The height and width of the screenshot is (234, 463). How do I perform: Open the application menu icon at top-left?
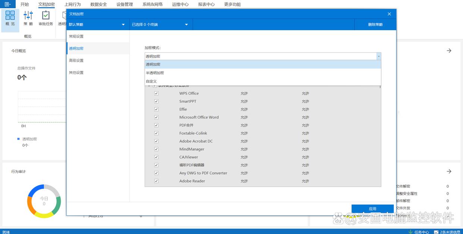7,4
